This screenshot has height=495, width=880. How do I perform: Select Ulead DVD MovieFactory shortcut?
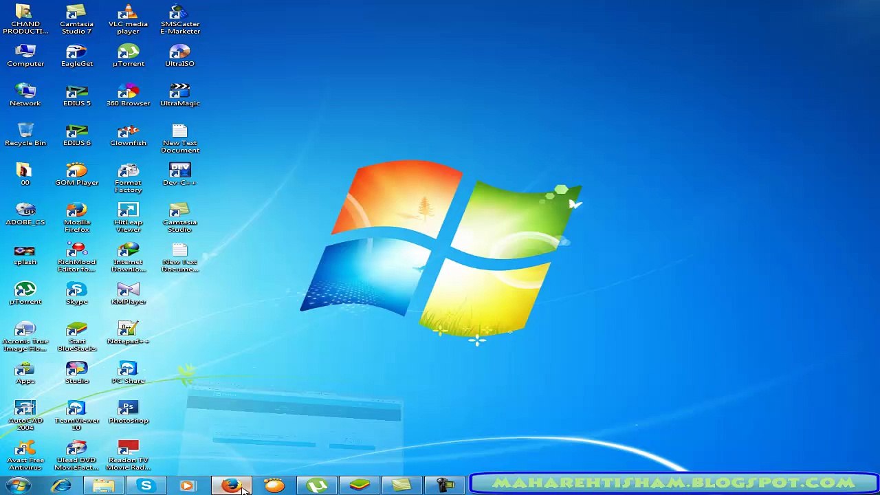(77, 456)
